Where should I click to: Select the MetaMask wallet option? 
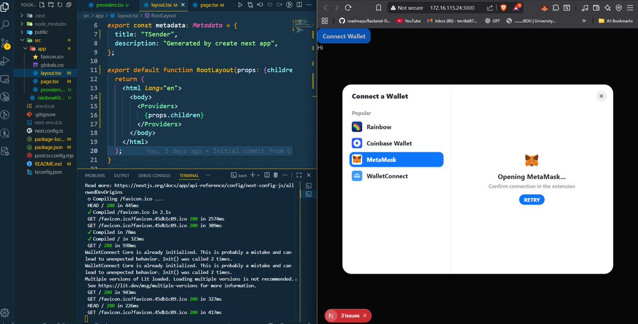pyautogui.click(x=396, y=160)
